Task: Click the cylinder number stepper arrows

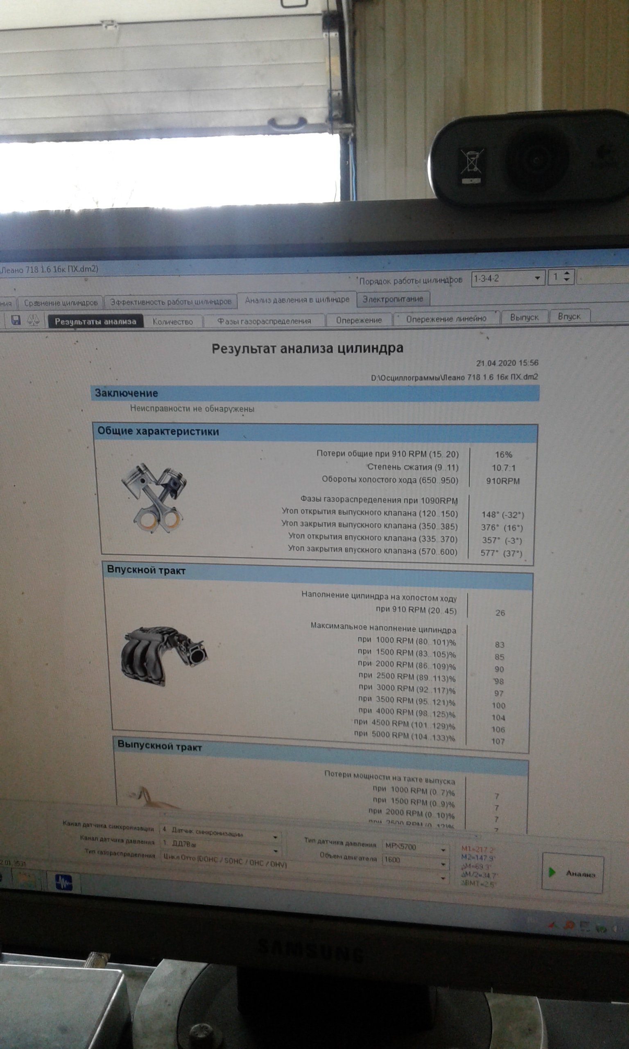Action: click(567, 277)
